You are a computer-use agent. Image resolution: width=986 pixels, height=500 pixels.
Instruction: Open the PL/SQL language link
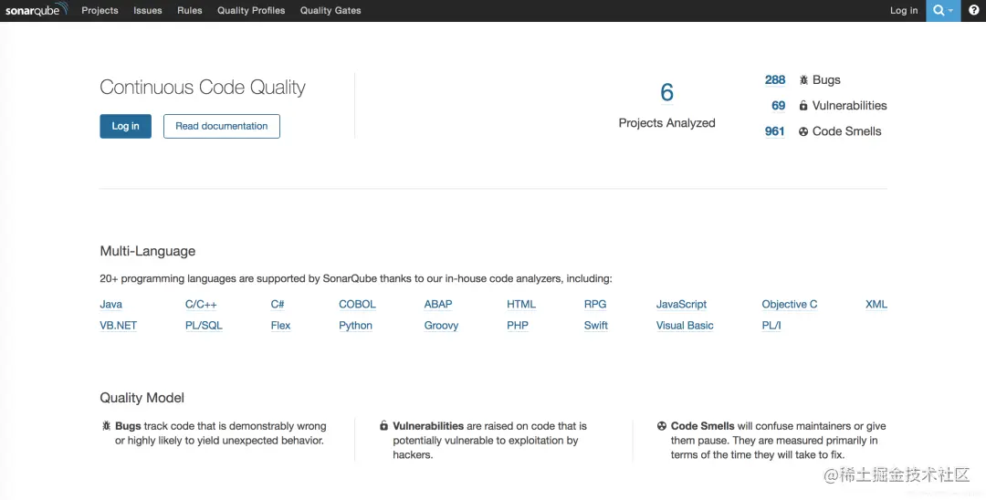tap(203, 326)
